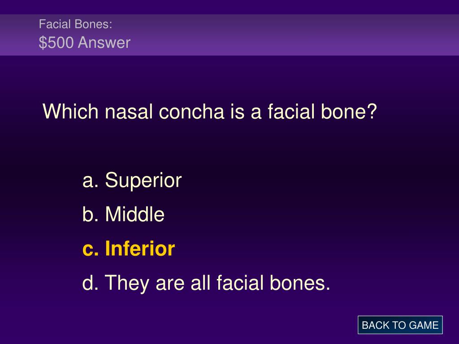This screenshot has height=344, width=459.
Task: Click the letter a. before Superior
Action: tap(91, 181)
